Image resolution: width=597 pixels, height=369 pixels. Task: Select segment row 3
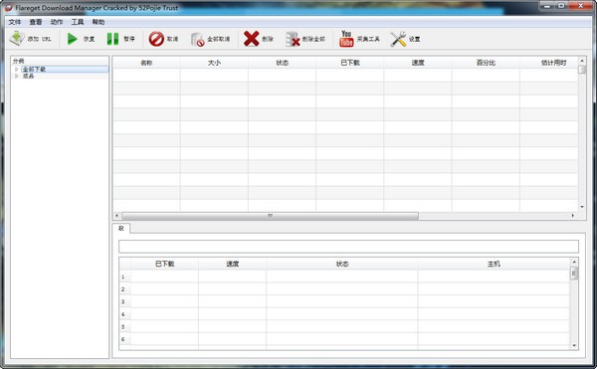coord(125,301)
